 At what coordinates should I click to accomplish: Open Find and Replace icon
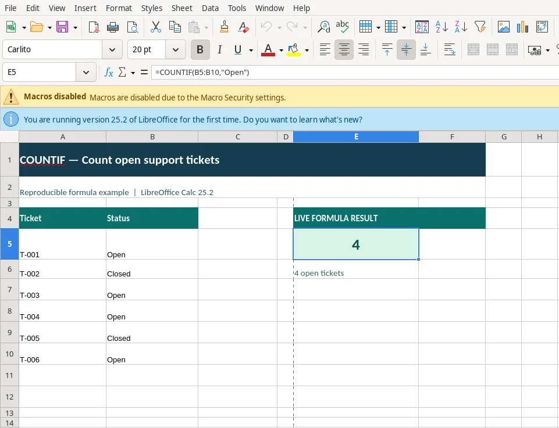[323, 27]
